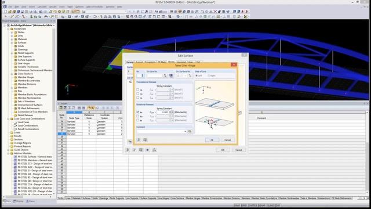Switch to Display tab of Project Navigator
Image resolution: width=371 pixels, height=209 pixels.
(x=18, y=201)
